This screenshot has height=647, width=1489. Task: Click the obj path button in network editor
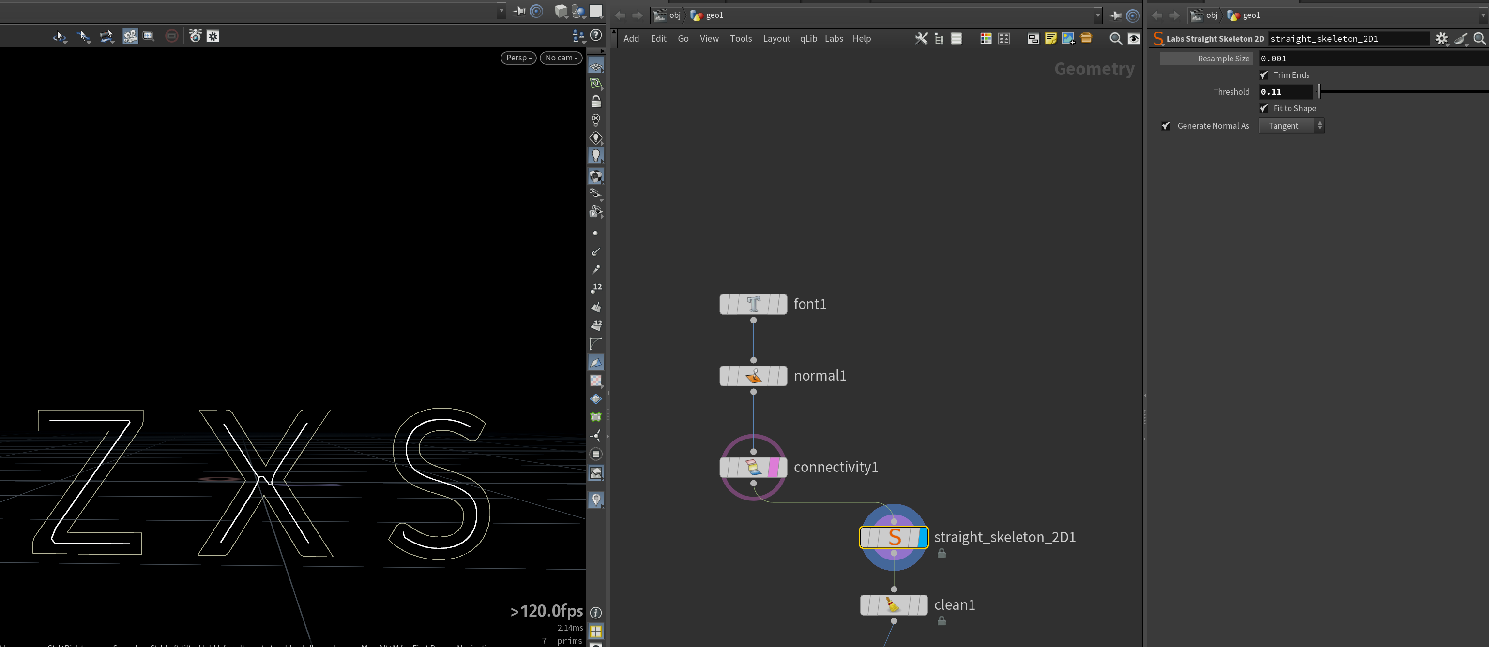click(668, 15)
